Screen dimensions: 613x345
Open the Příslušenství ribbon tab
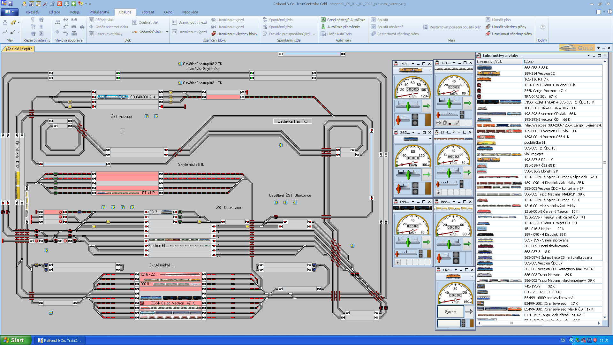[99, 12]
